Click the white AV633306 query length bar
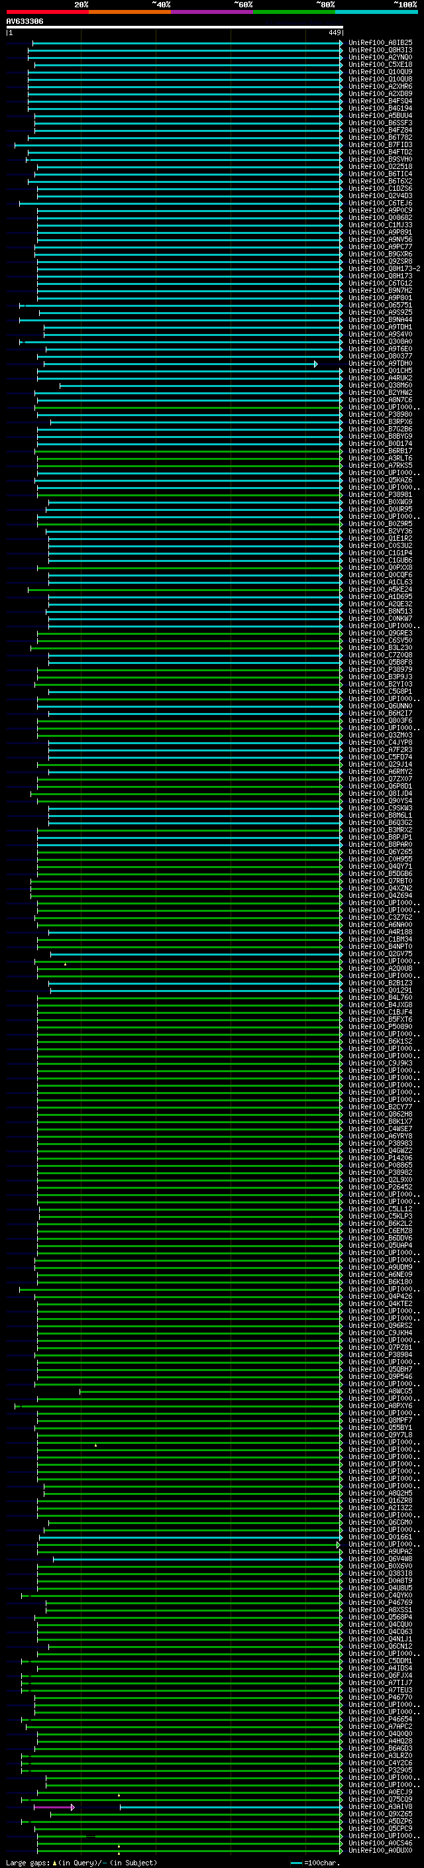This screenshot has height=1868, width=424. pos(175,27)
